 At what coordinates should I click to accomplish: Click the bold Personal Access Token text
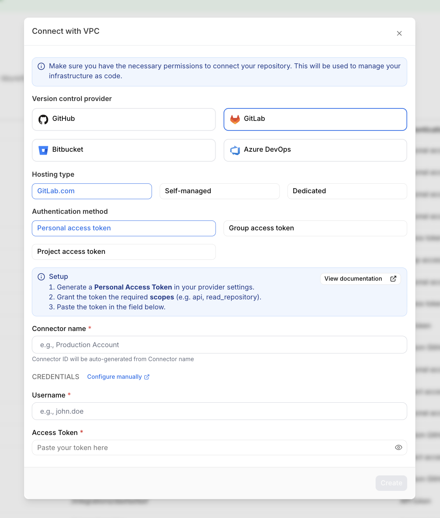point(133,287)
